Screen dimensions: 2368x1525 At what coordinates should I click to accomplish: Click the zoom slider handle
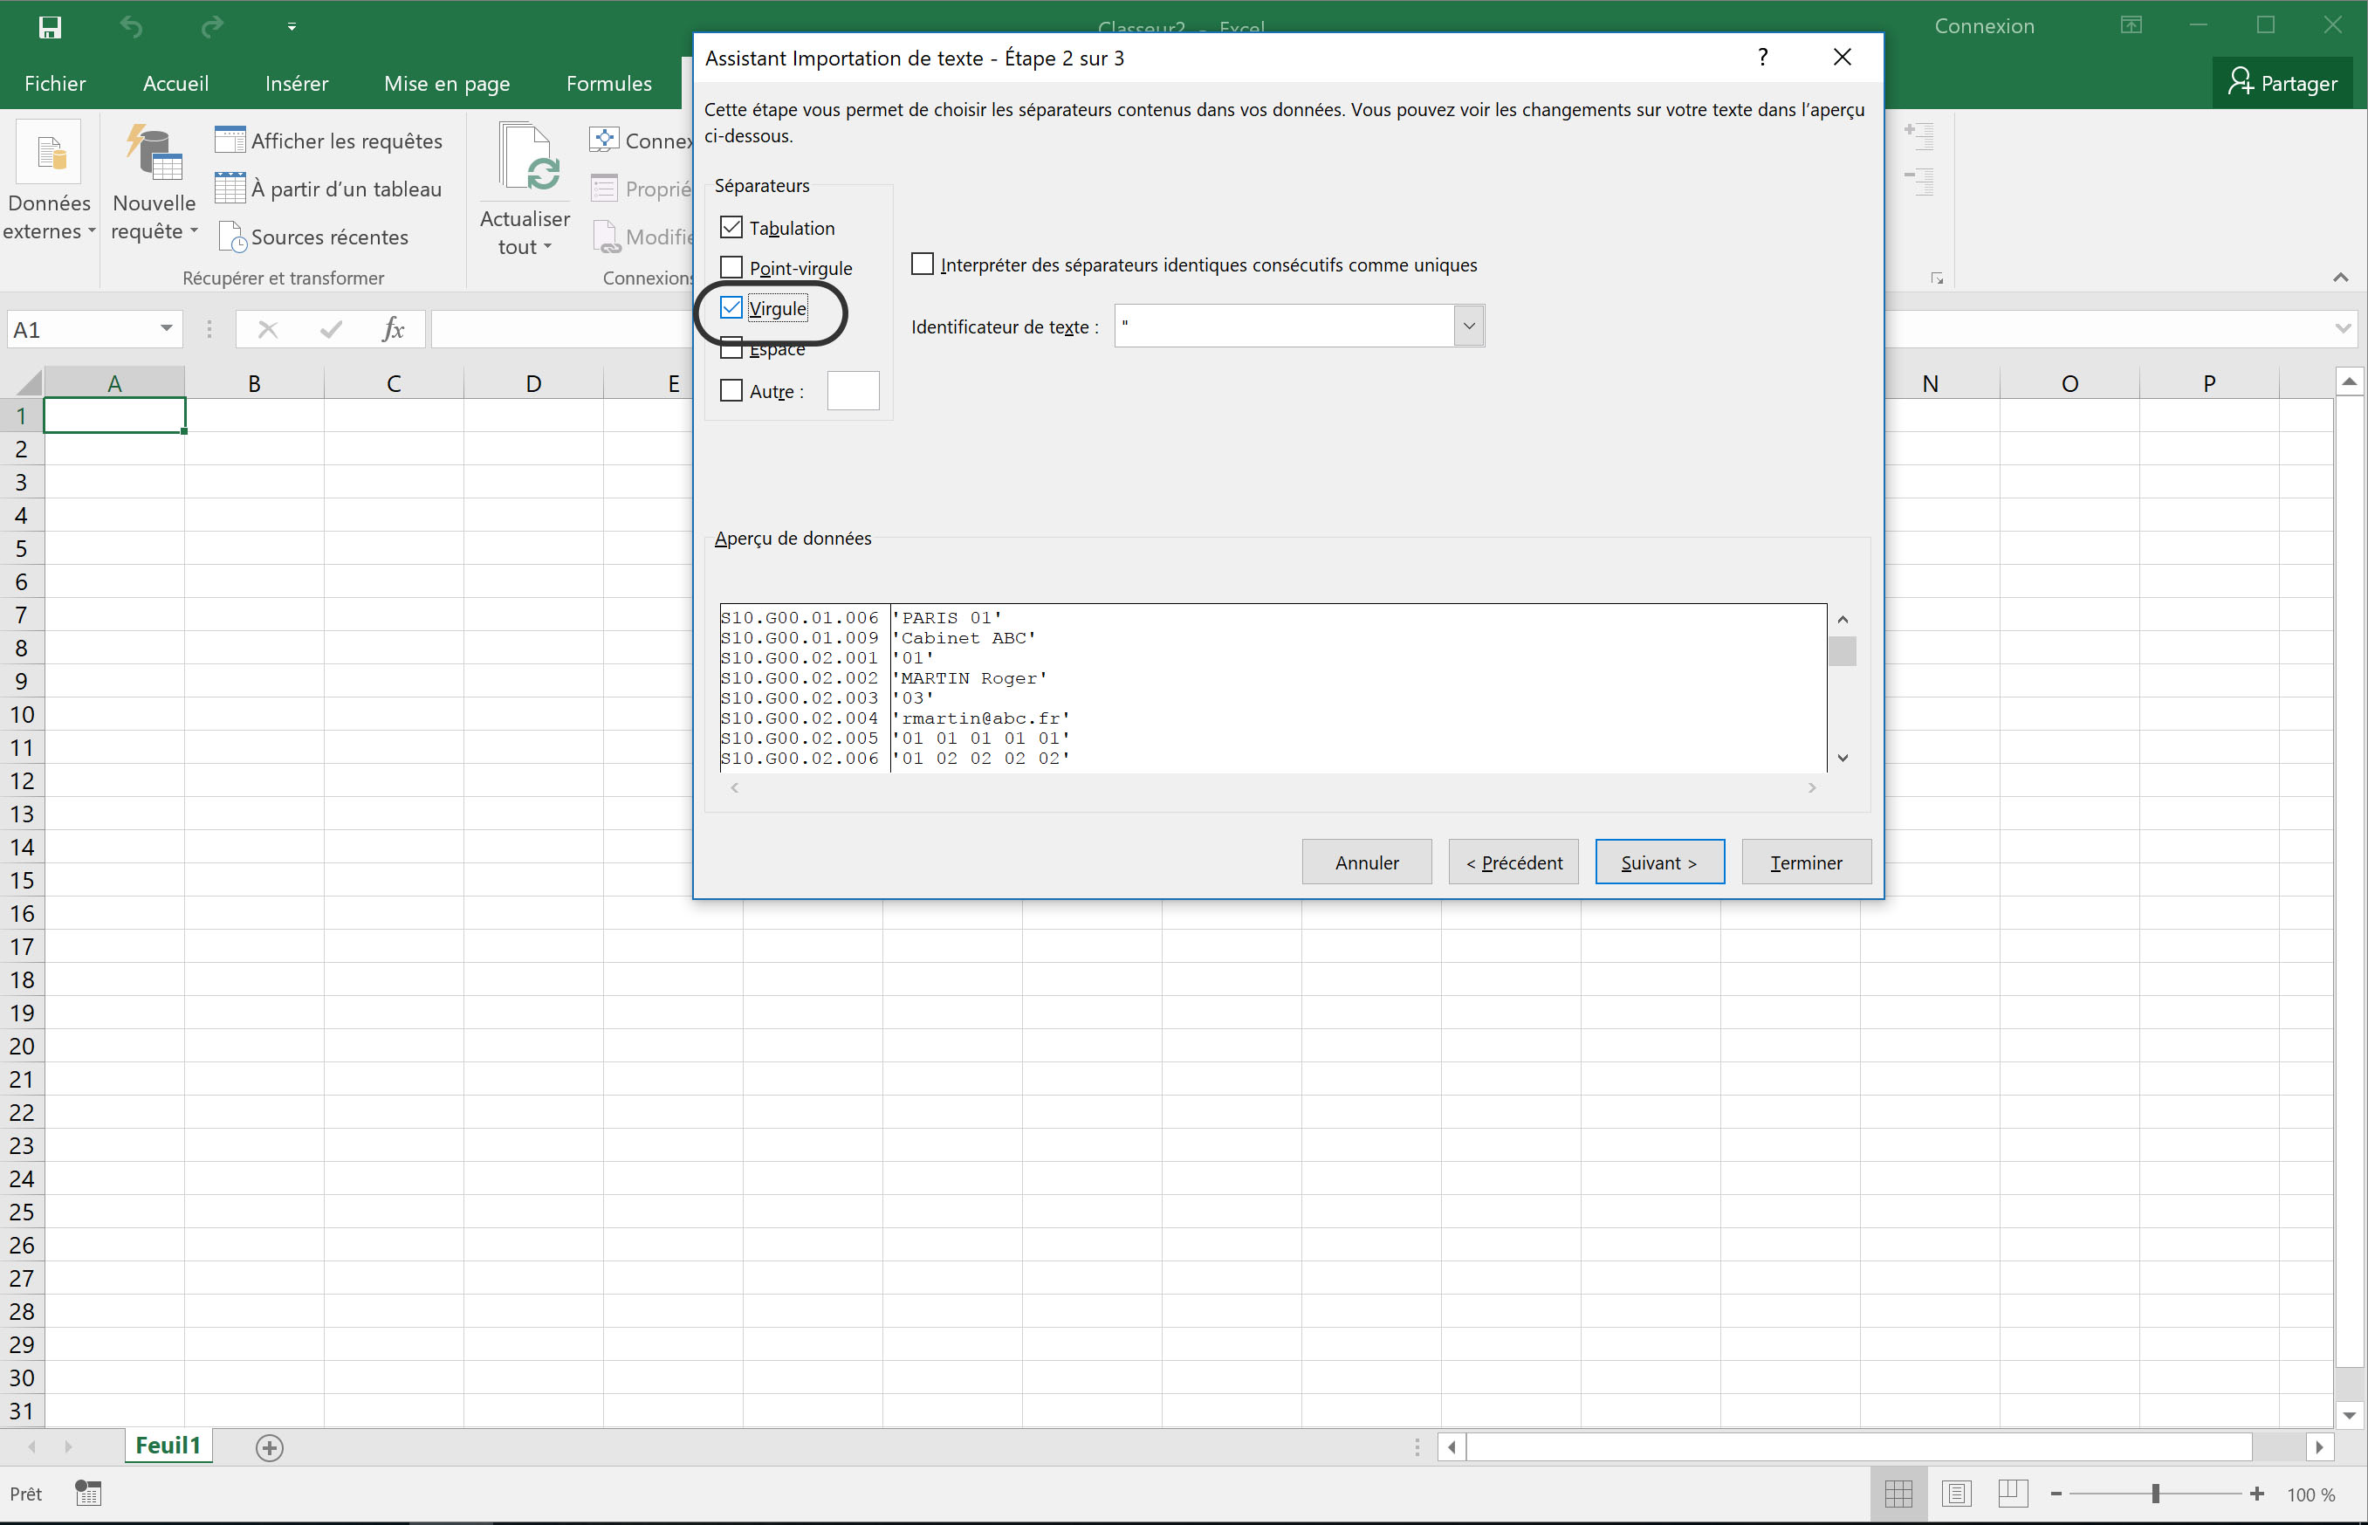pos(2155,1494)
